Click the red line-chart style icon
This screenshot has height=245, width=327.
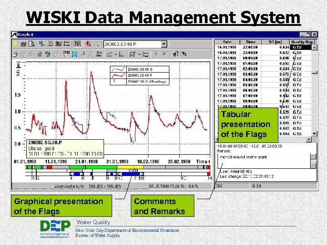pyautogui.click(x=109, y=54)
